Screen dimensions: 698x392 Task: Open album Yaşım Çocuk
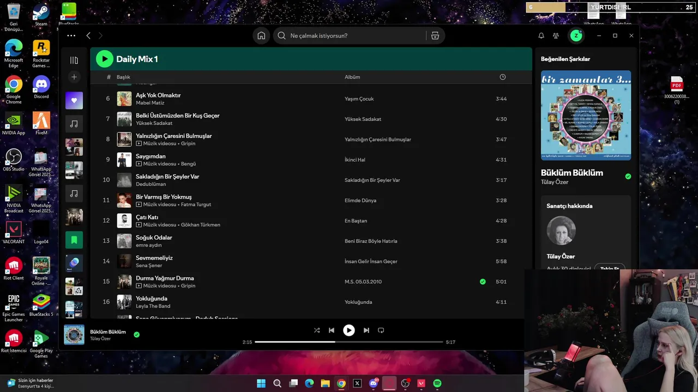pos(359,99)
